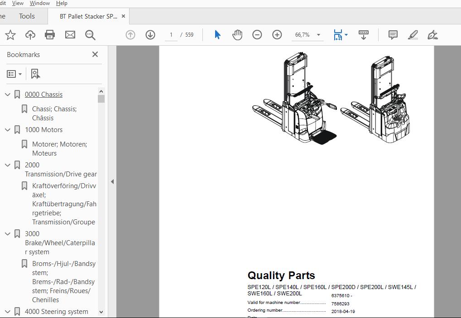This screenshot has width=461, height=318.
Task: Collapse the 1000 Motors bookmark group
Action: point(8,130)
